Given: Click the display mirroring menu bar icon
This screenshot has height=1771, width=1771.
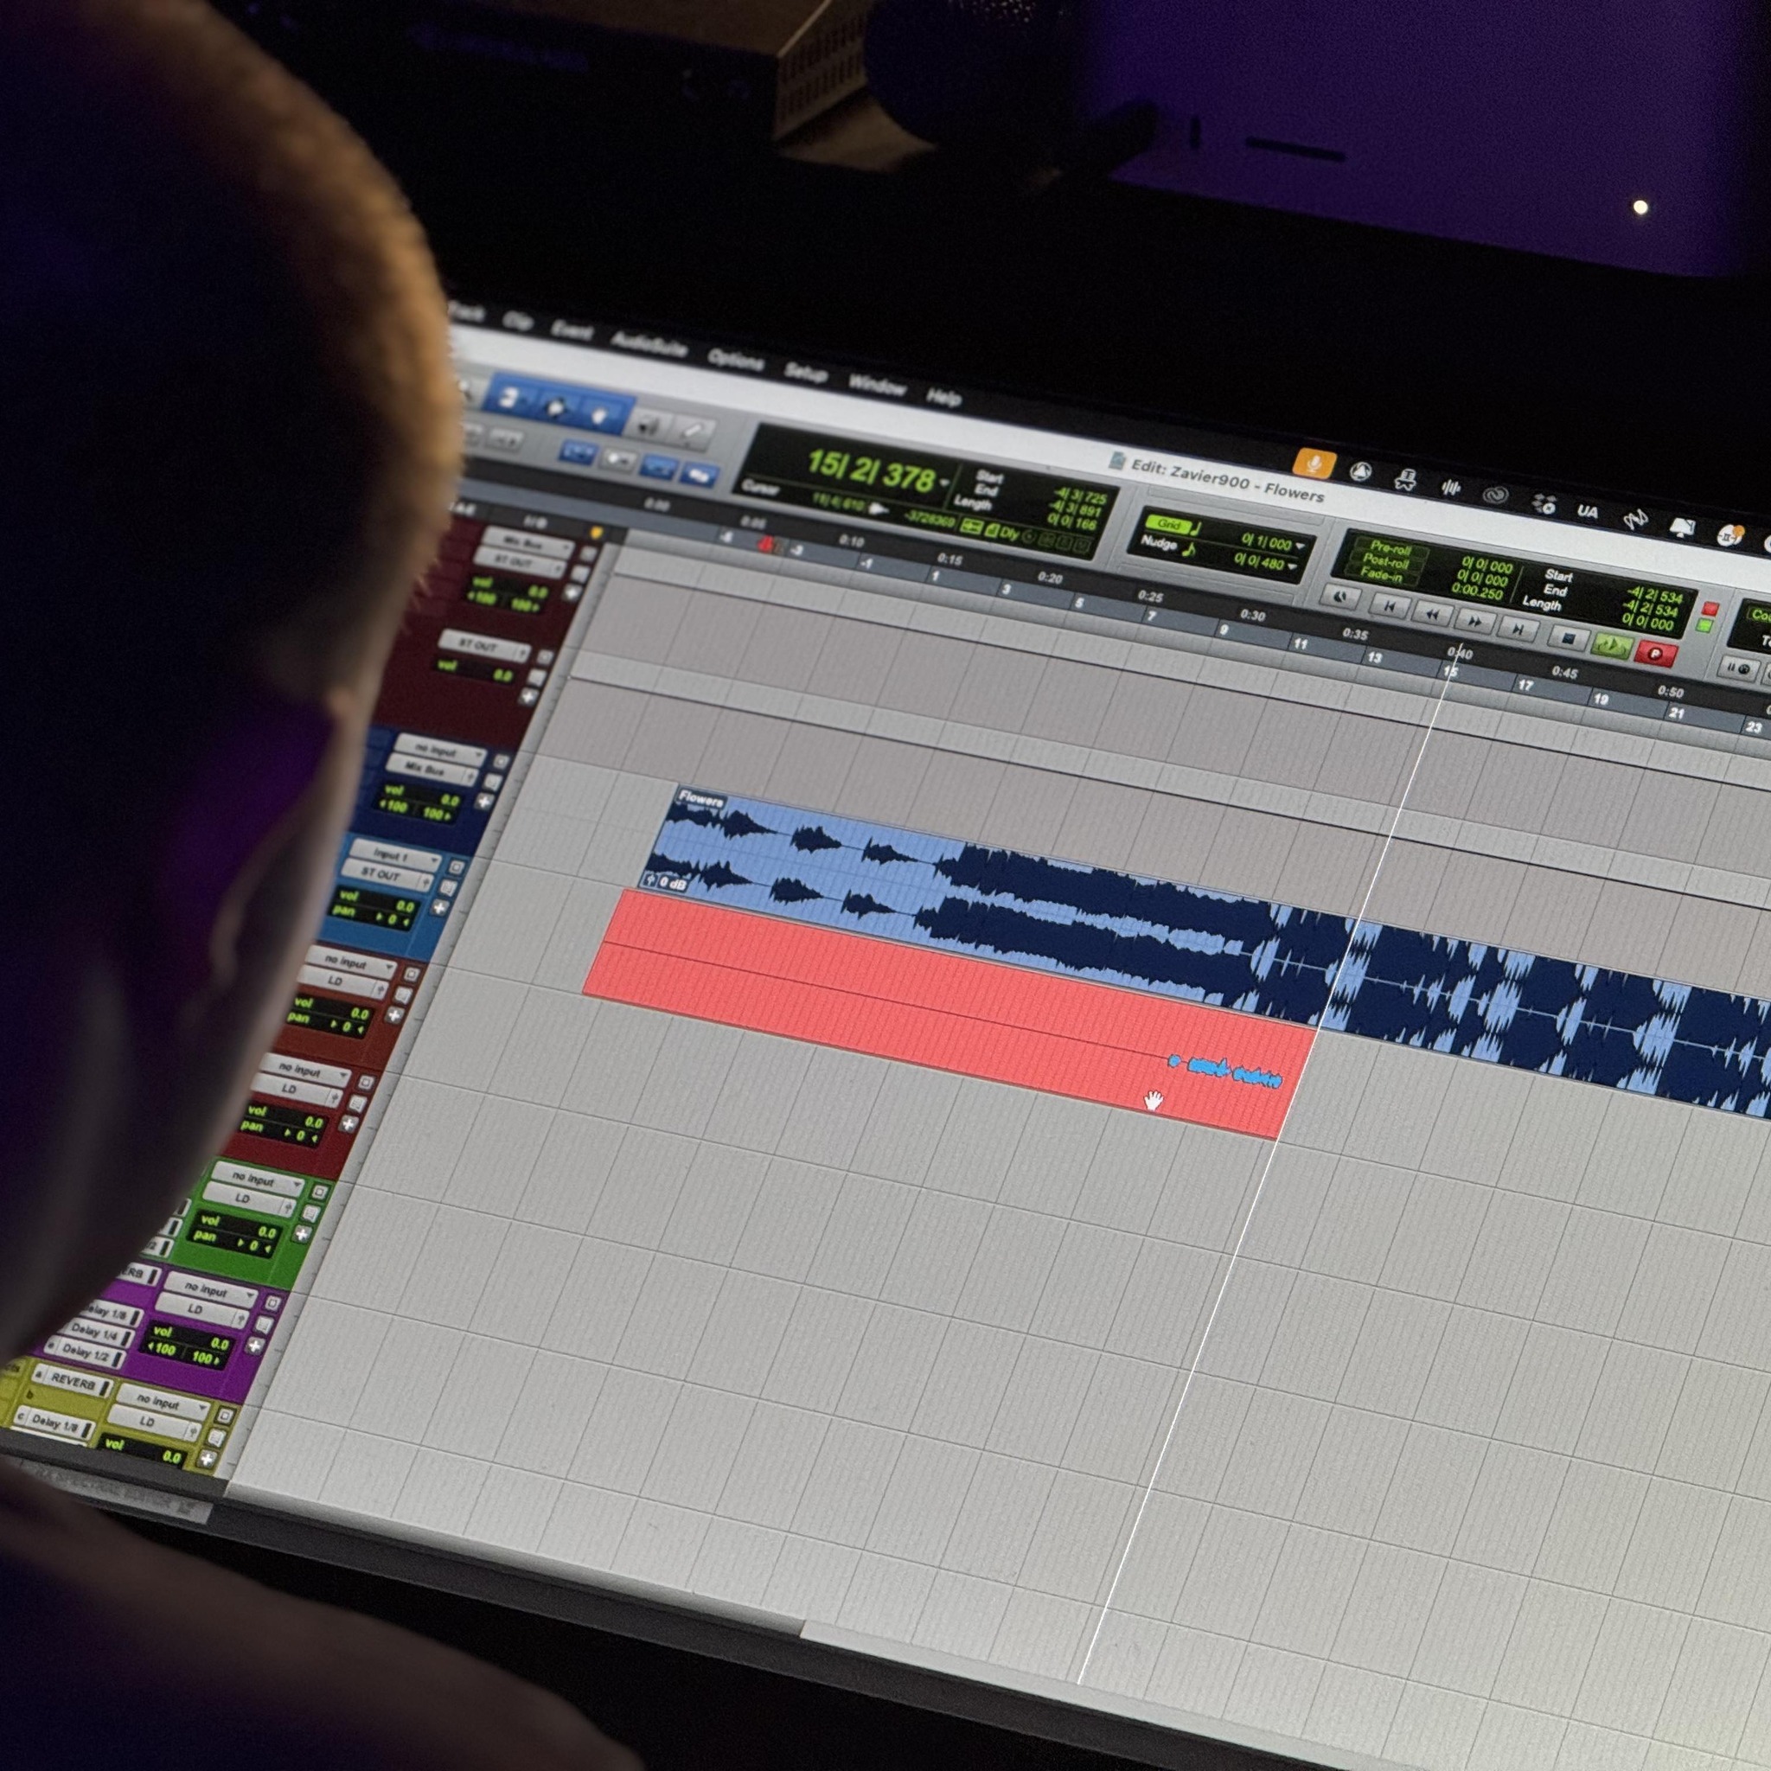Looking at the screenshot, I should point(1682,528).
